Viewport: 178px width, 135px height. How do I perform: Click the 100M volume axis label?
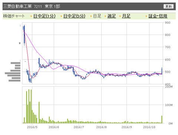(x=169, y=105)
